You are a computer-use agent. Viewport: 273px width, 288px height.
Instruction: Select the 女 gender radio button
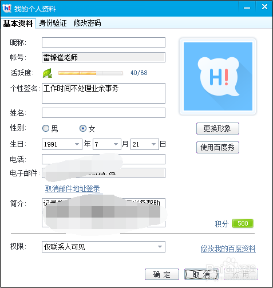tap(83, 128)
